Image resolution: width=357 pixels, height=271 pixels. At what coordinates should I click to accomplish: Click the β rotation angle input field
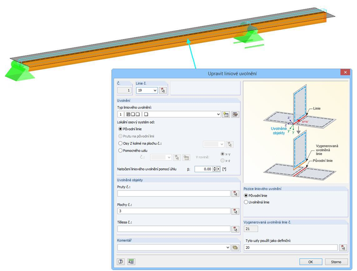click(203, 169)
